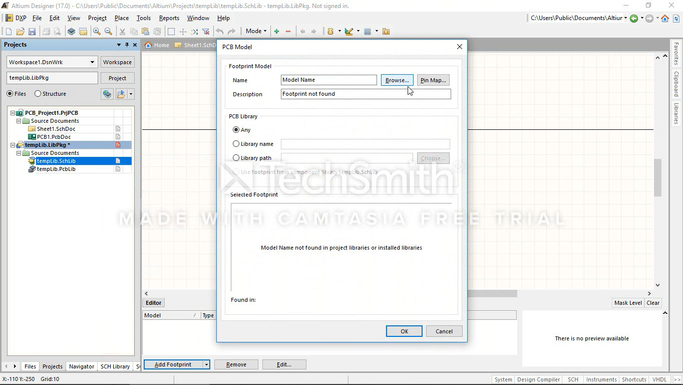The image size is (683, 385).
Task: Click the footprint Name input field
Action: [328, 80]
